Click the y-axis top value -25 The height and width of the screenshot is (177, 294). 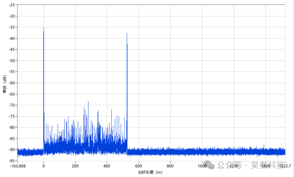(12, 5)
